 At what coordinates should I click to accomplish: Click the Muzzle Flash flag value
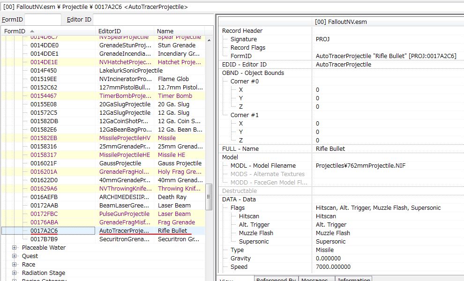333,233
